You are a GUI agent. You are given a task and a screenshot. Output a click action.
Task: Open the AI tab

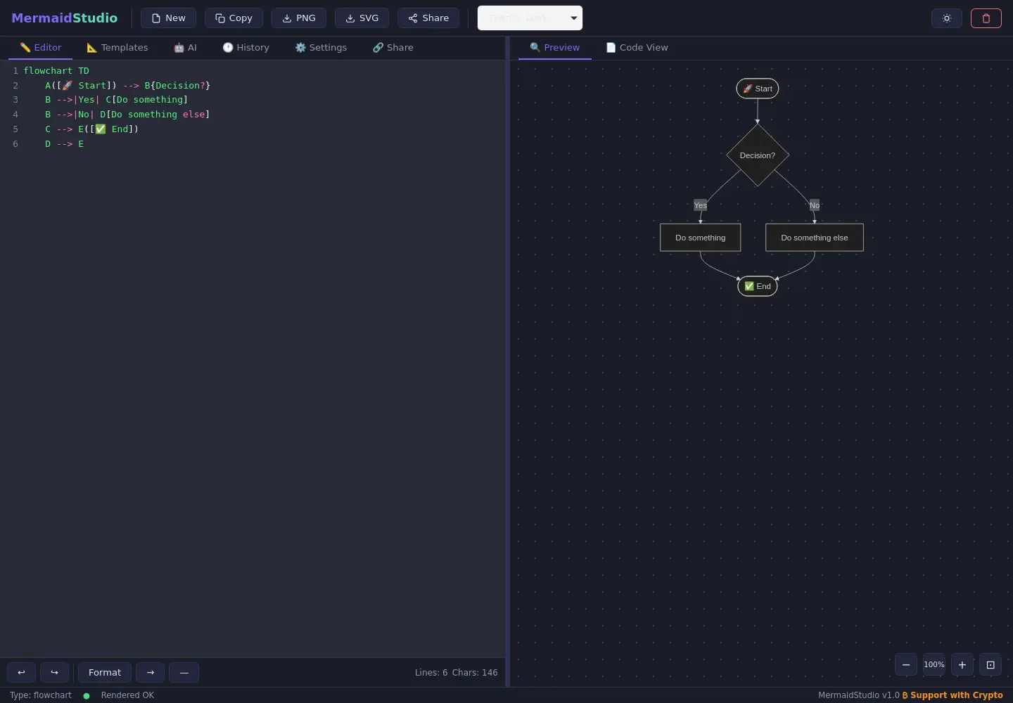(185, 48)
